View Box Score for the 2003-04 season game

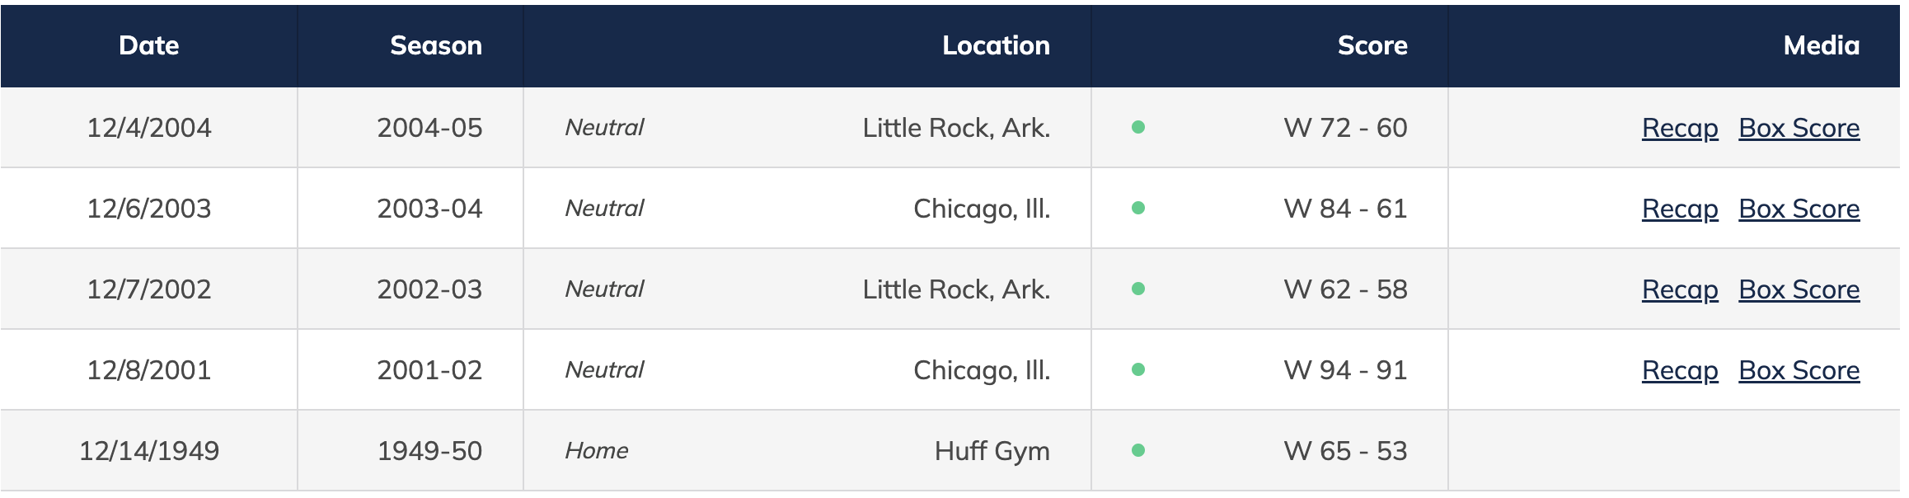click(1799, 209)
